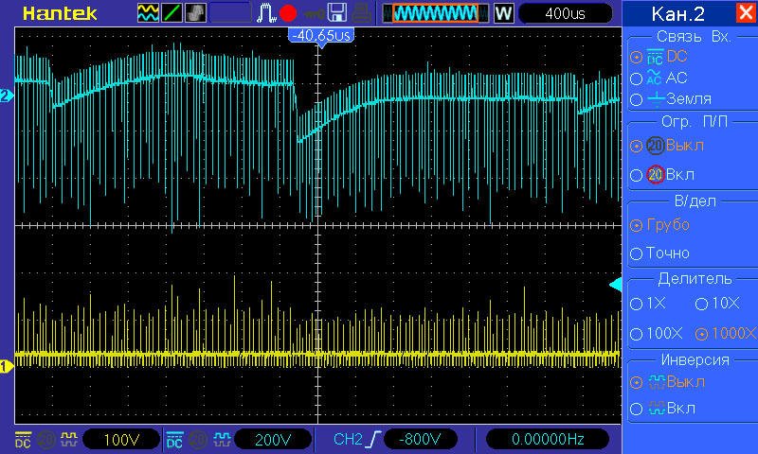Click the green diagonal line XY icon
The image size is (758, 454).
171,13
